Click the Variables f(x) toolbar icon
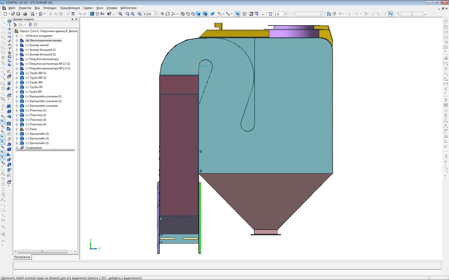449x280 pixels. coord(102,14)
